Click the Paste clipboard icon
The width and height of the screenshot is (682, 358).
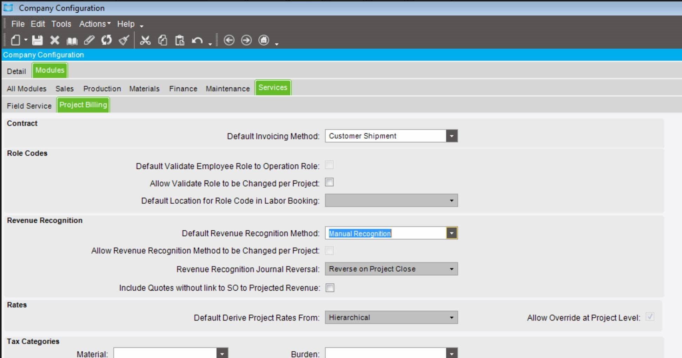[x=180, y=40]
